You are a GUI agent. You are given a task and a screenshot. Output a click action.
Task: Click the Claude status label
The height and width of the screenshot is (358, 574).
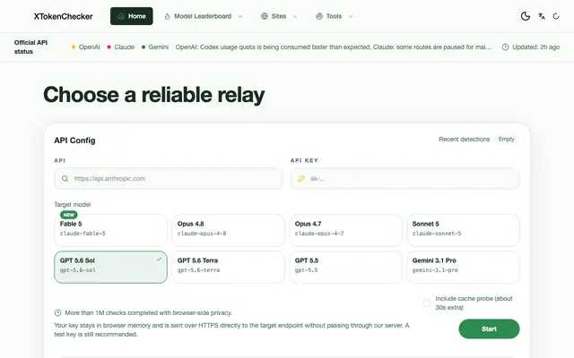coord(124,47)
